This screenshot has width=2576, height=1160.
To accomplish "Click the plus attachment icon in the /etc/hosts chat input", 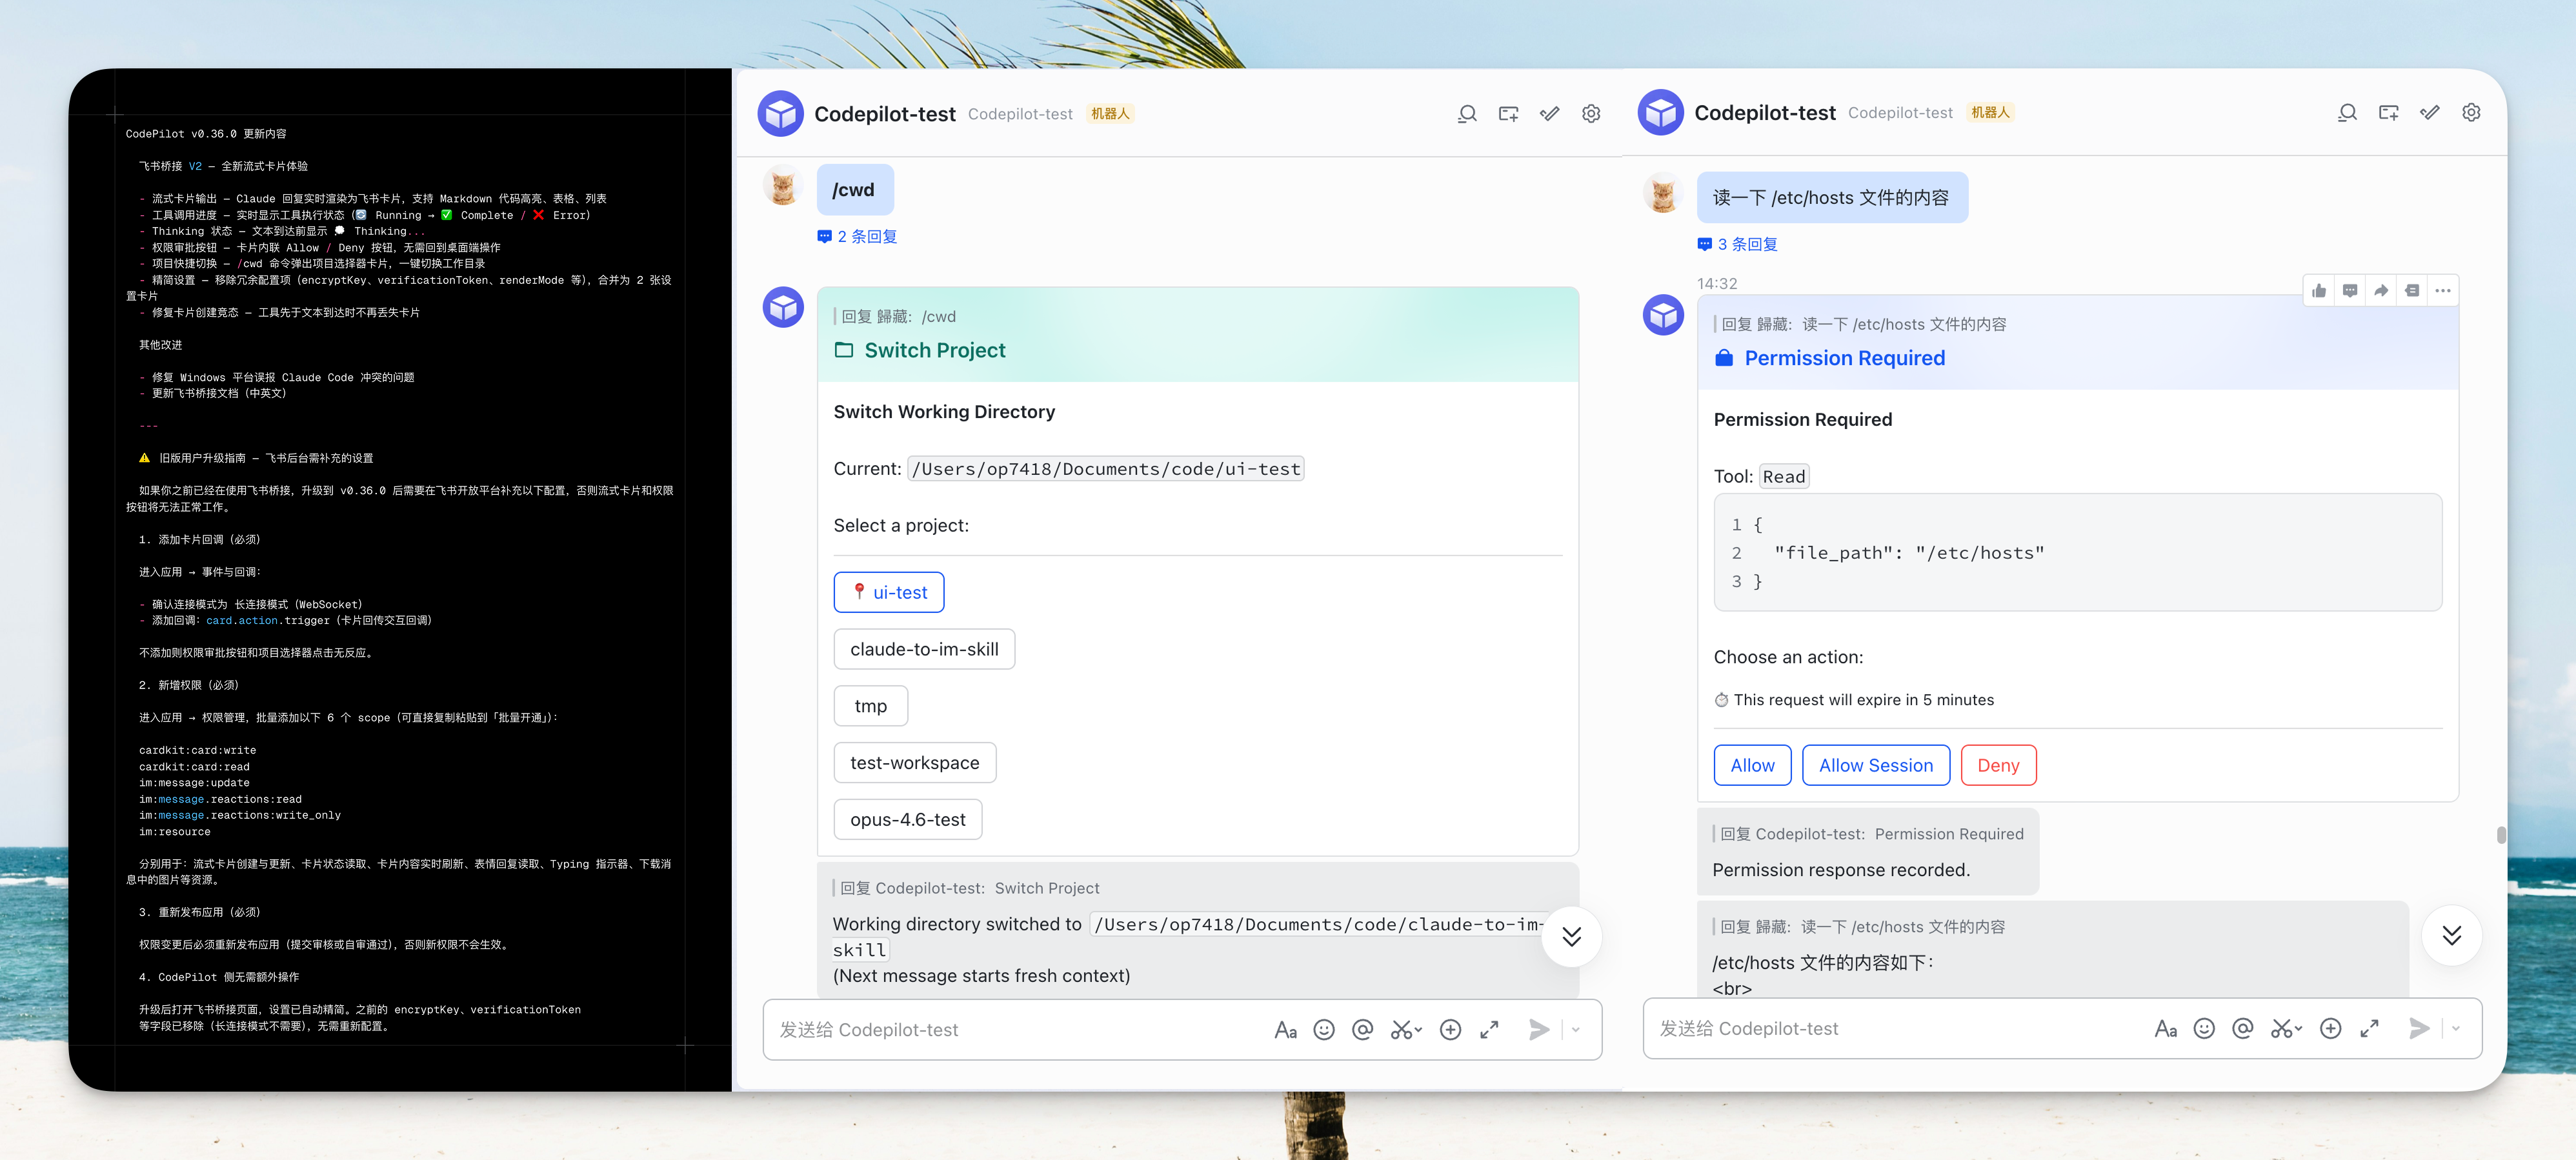I will (2330, 1029).
